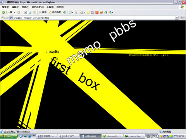The width and height of the screenshot is (186, 139).
Task: Click the yellow D tray icon
Action: 171,136
